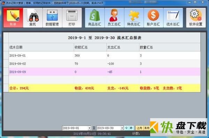Minimize the application window
Viewport: 209px width, 138px height.
(x=189, y=2)
